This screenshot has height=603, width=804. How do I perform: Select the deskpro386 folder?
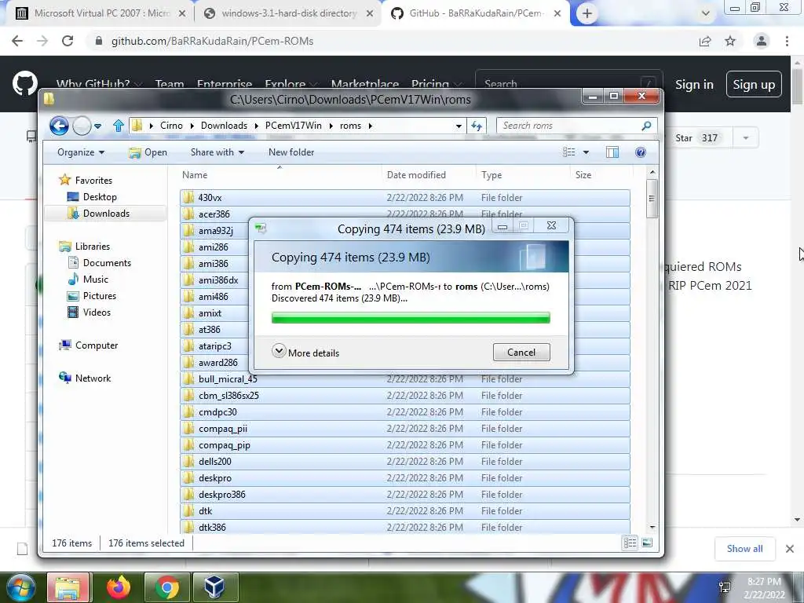(405, 495)
